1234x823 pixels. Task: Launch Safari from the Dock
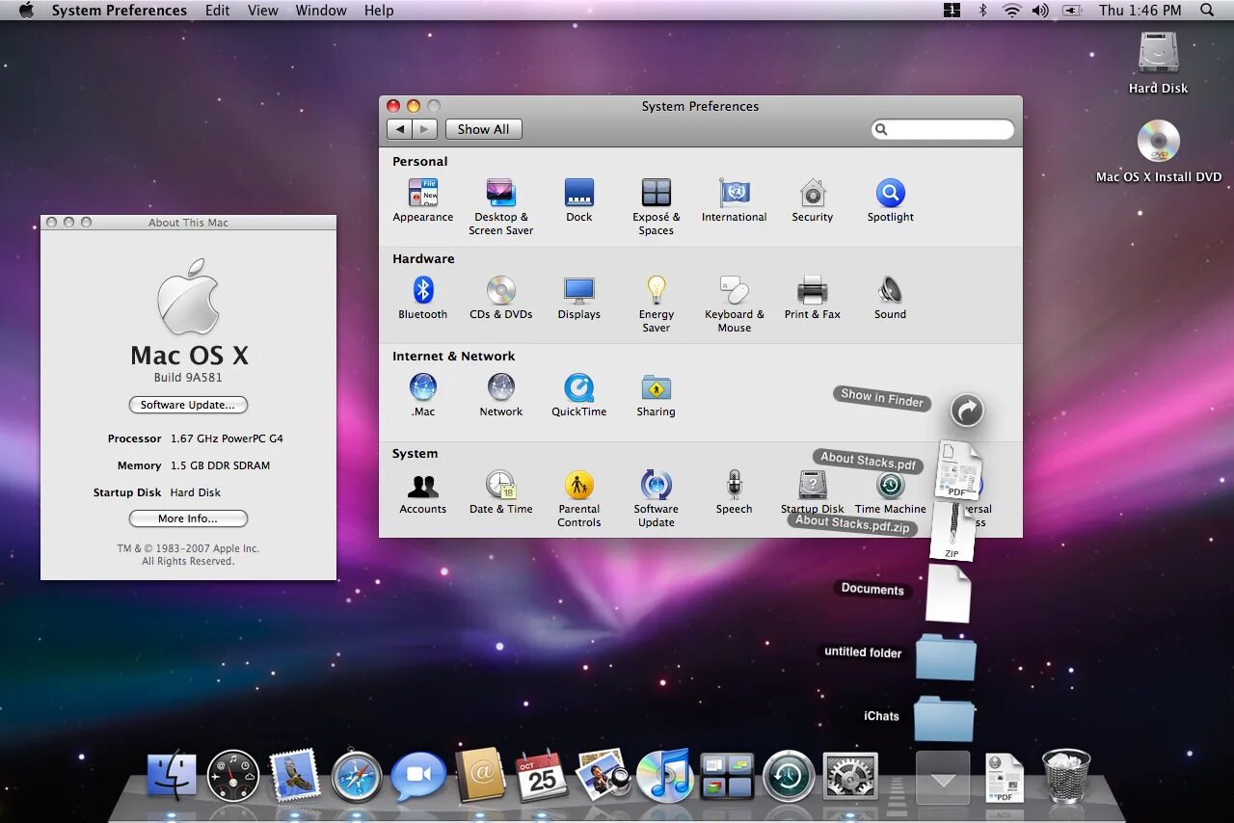[357, 777]
